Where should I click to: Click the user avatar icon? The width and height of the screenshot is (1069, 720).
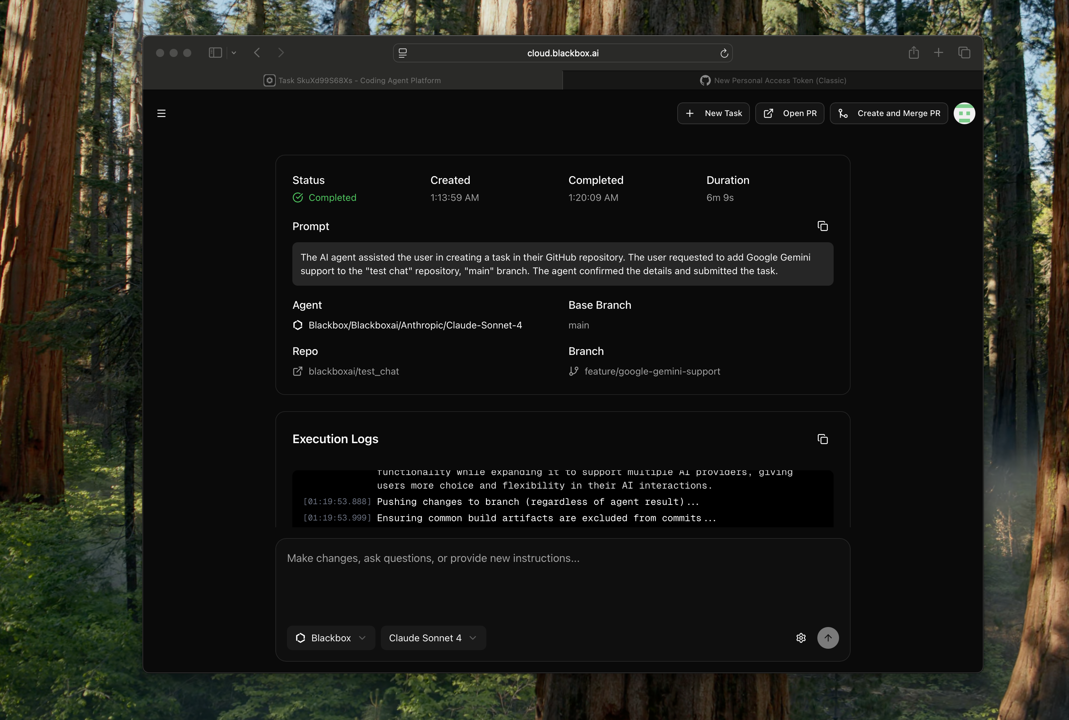(x=964, y=113)
